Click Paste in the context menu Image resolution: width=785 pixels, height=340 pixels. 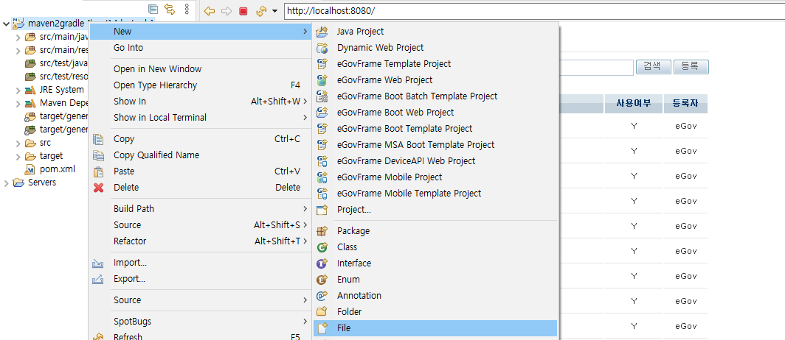tap(124, 171)
